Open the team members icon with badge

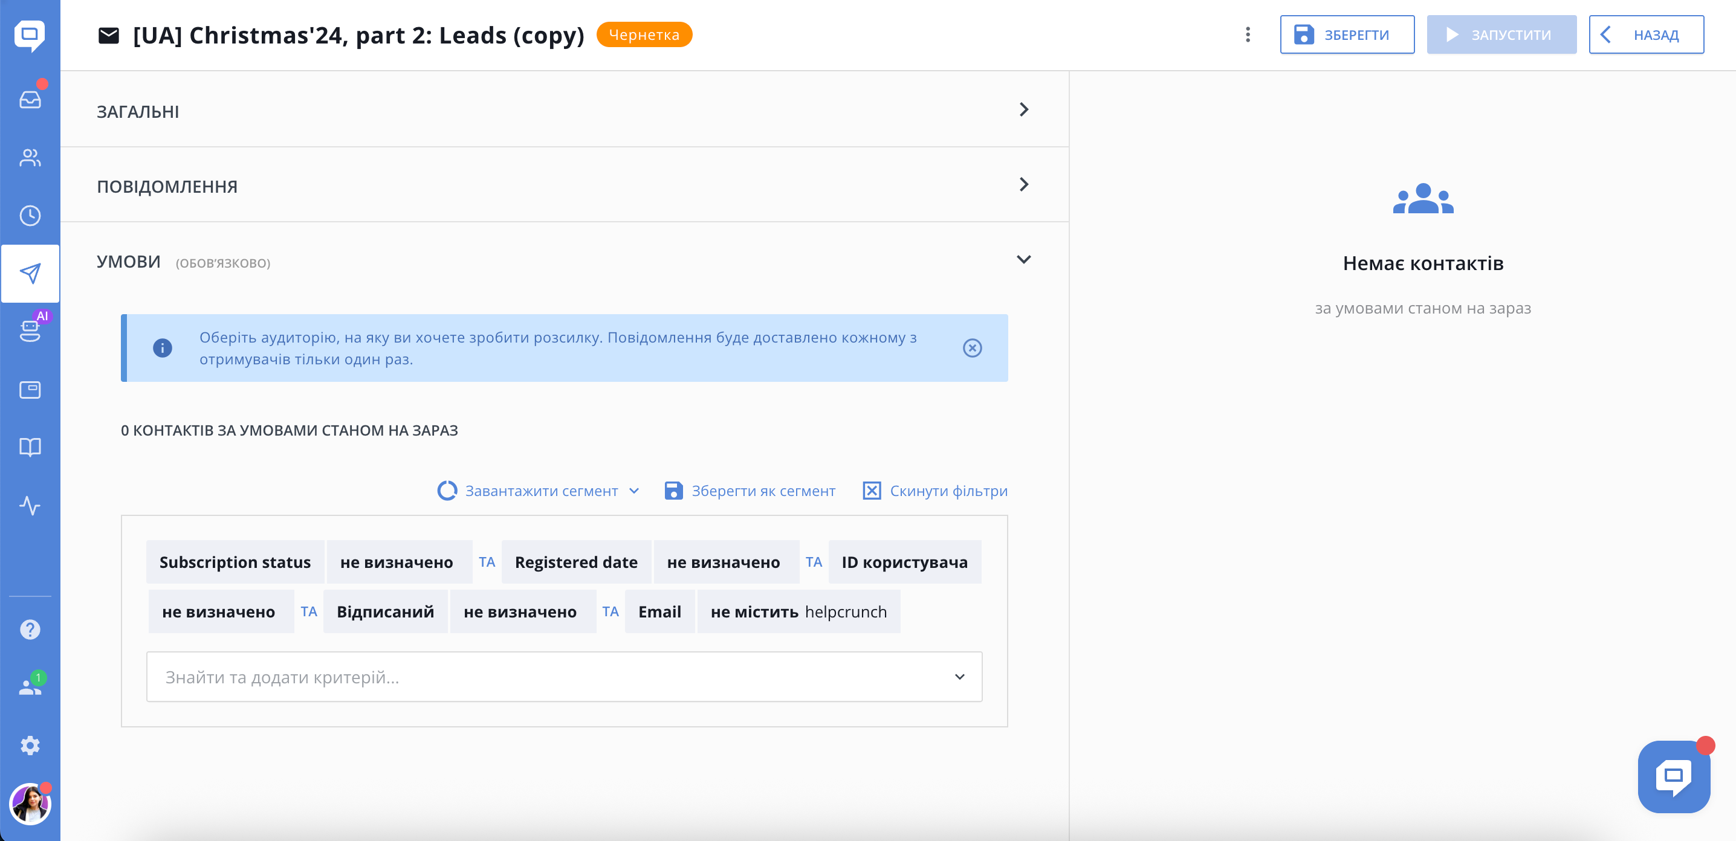pyautogui.click(x=30, y=687)
